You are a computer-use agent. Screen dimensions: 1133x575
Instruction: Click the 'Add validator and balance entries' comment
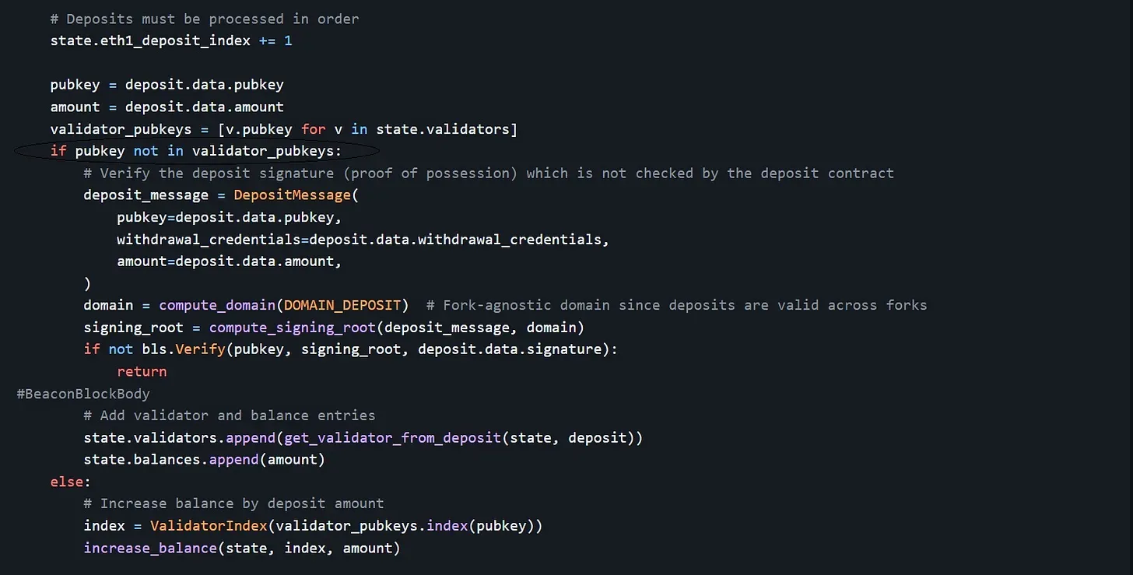click(x=230, y=415)
